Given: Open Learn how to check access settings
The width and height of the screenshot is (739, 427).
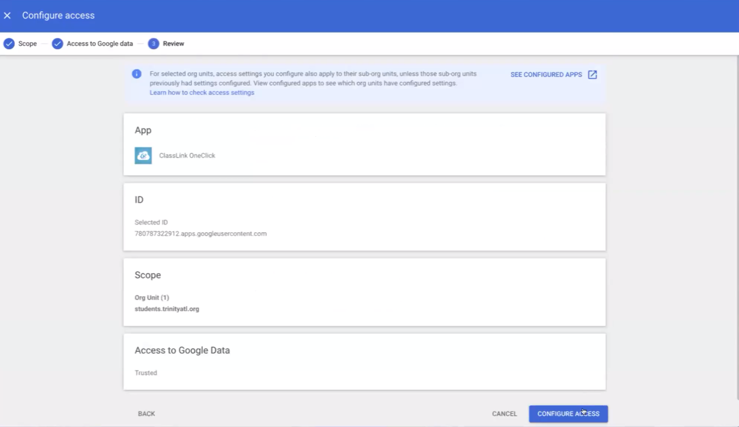Looking at the screenshot, I should coord(202,93).
